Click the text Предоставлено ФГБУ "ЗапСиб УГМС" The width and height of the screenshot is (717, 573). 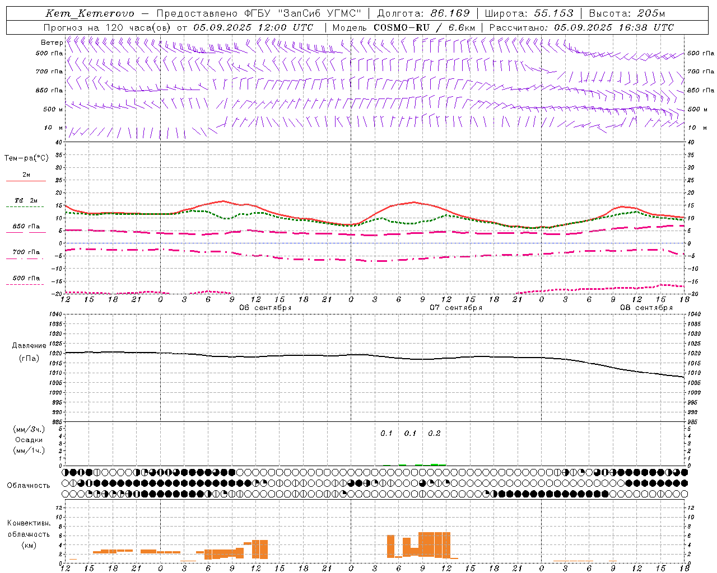[259, 13]
